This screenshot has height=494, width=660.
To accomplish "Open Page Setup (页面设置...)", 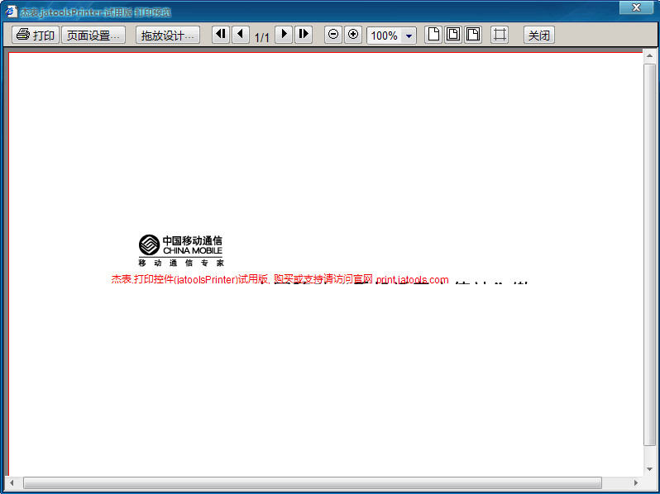I will click(x=93, y=35).
